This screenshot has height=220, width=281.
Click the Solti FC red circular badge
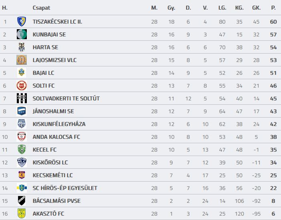(22, 86)
